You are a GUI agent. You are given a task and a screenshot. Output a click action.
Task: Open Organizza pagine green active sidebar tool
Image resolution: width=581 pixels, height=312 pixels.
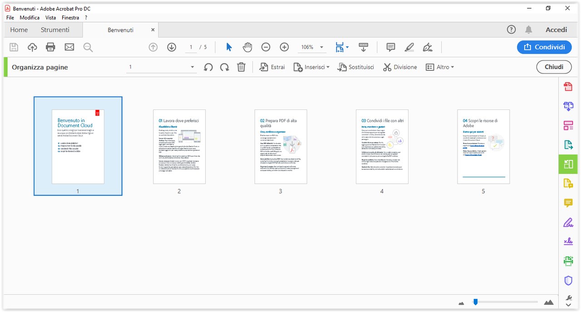tap(568, 164)
